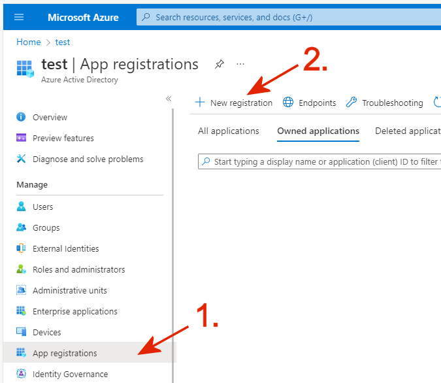Switch to the All applications tab
Viewport: 441px width, 383px height.
coord(229,131)
